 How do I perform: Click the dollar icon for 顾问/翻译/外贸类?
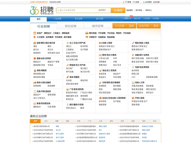68,105
